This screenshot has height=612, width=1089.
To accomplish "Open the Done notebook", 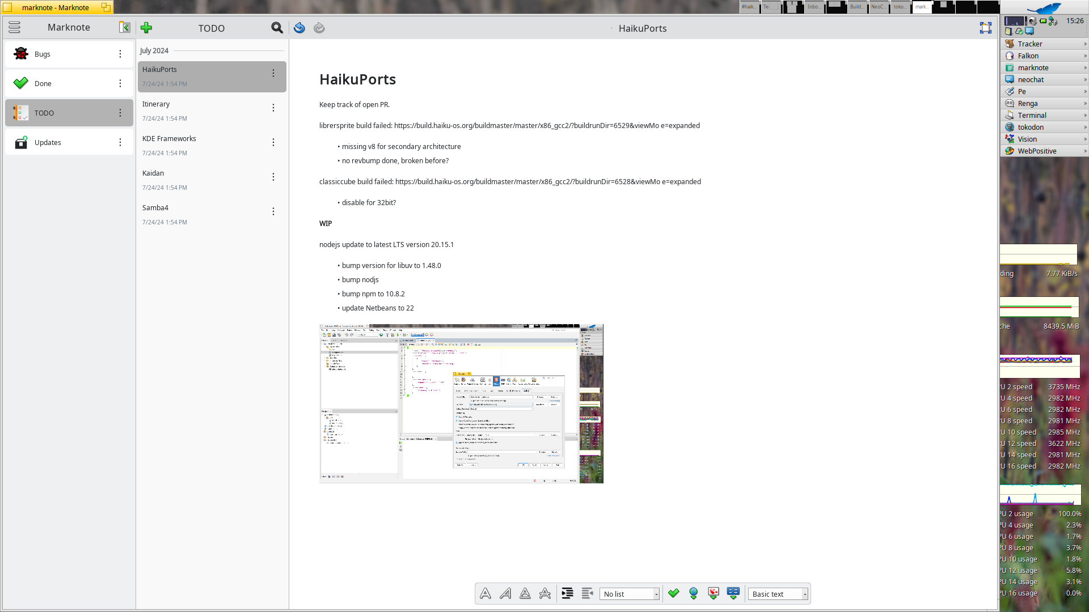I will click(x=69, y=83).
